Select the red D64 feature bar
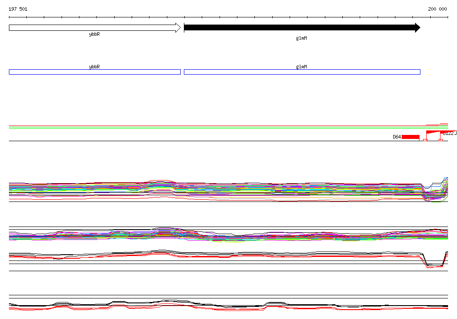Screen dimensions: 457x319 [x=410, y=137]
